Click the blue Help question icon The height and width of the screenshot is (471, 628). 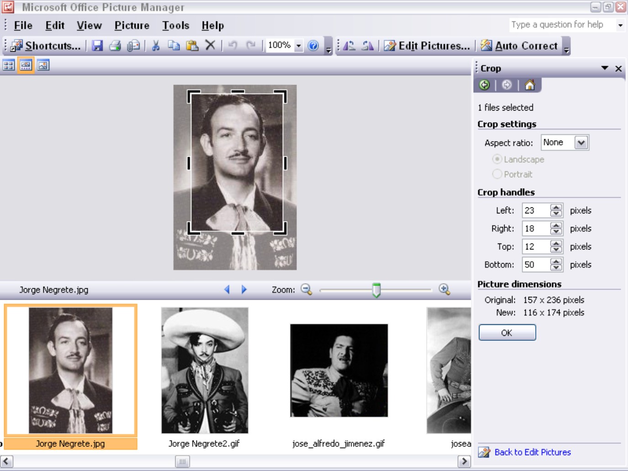(313, 45)
